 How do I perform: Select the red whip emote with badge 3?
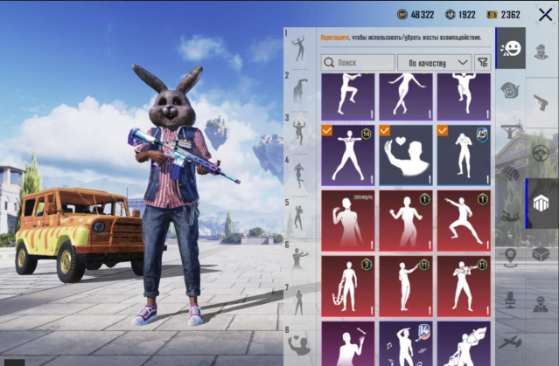pos(348,287)
